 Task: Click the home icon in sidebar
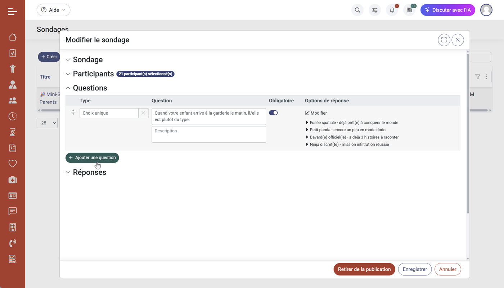[x=13, y=37]
